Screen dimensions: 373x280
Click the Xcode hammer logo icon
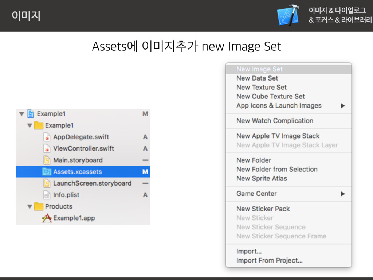pos(288,15)
